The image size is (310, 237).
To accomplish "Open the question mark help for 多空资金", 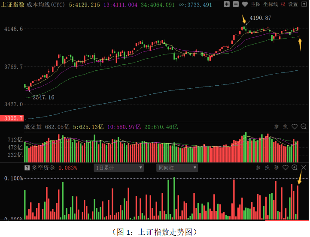I will coord(27,168).
